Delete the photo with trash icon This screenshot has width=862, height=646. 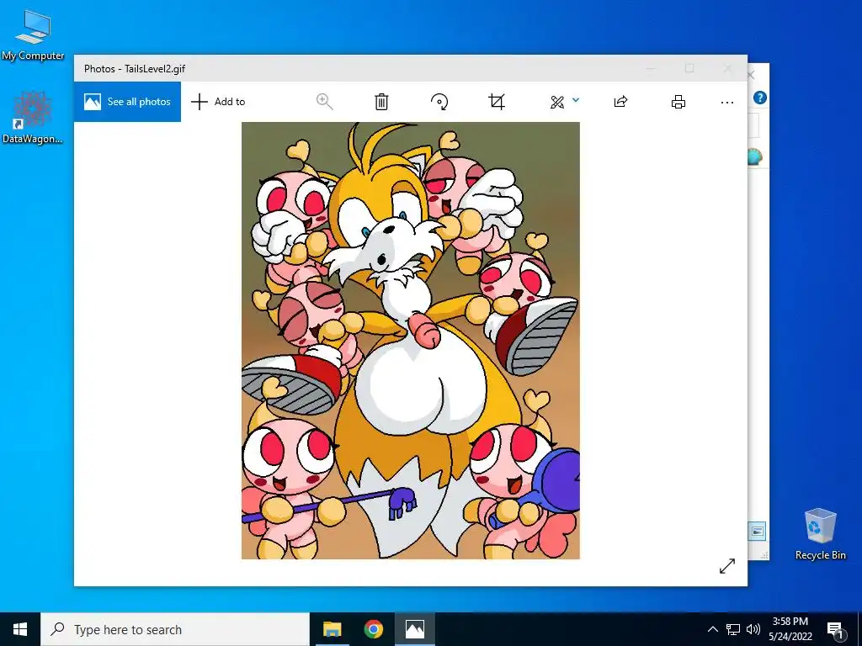point(381,102)
